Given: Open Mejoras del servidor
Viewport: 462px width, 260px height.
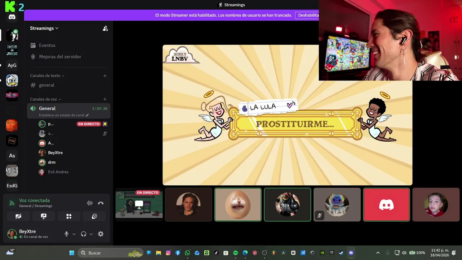Looking at the screenshot, I should click(69, 57).
